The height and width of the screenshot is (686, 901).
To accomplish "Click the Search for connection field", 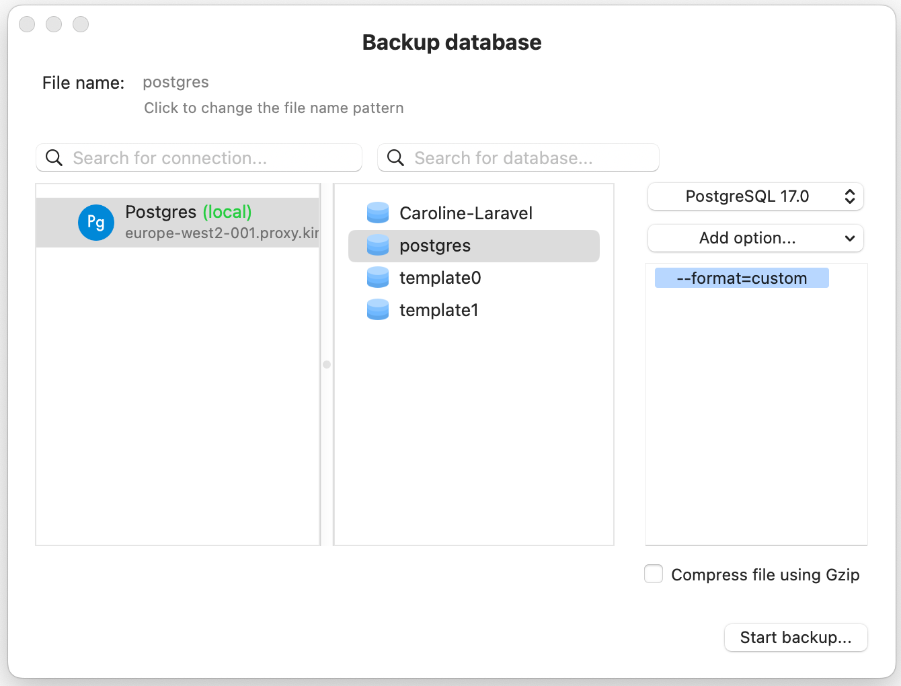I will click(198, 157).
